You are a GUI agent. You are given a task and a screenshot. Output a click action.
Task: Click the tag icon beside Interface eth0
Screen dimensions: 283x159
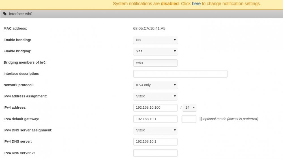pos(5,14)
